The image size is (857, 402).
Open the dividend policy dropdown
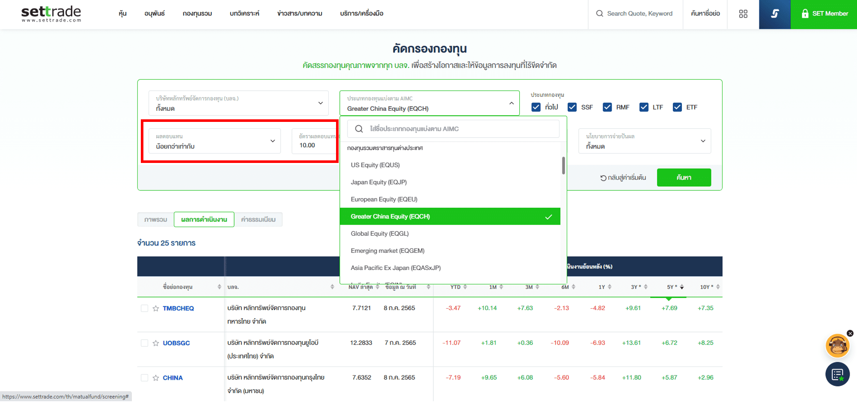[644, 141]
